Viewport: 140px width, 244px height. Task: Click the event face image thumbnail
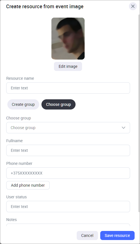point(68,39)
